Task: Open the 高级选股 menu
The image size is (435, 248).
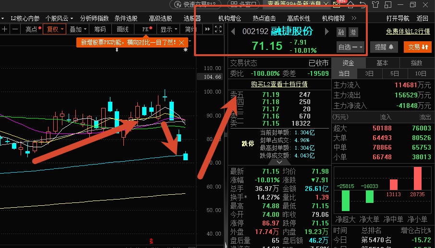Action: pyautogui.click(x=160, y=19)
